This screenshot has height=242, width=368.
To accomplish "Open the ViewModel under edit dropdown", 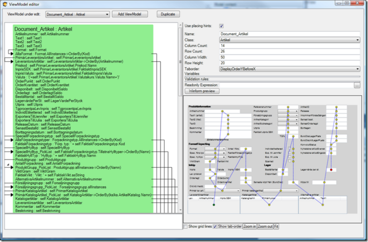I will tap(78, 14).
